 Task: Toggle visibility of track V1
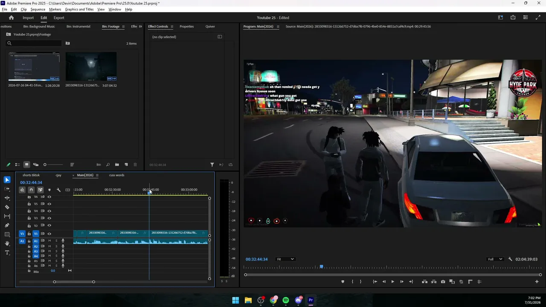[x=49, y=234]
